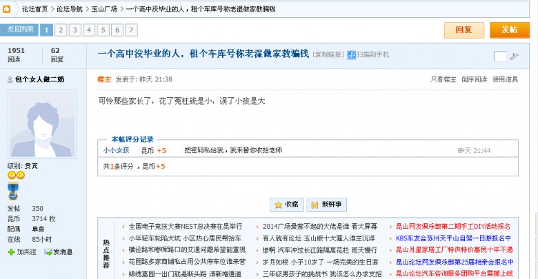Click the QR code scan-to-phone icon
538x279 pixels.
pos(352,54)
